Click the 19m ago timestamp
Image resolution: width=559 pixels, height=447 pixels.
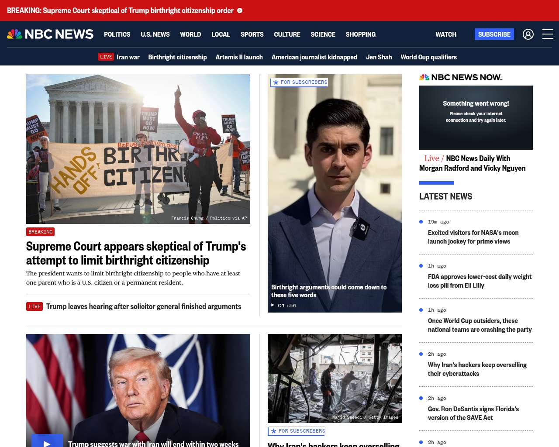[438, 222]
